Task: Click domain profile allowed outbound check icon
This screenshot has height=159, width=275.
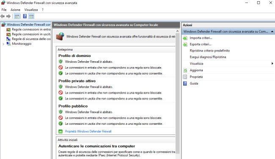Action: tap(60, 73)
